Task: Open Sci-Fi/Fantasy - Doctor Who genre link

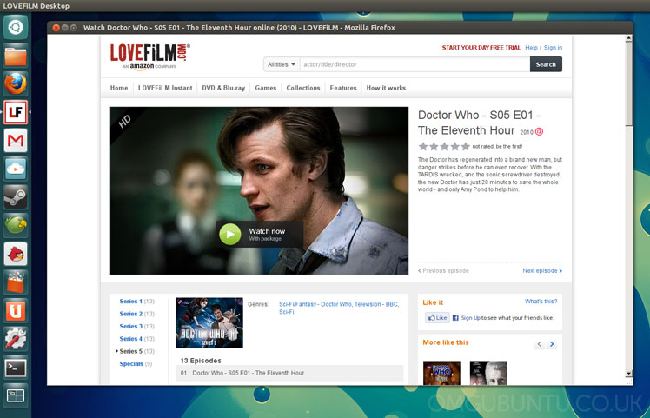Action: tap(315, 304)
